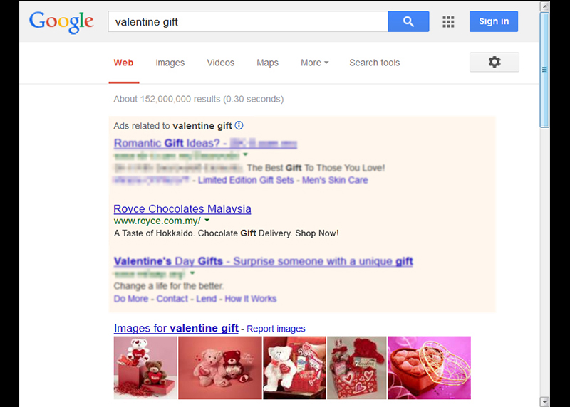
Task: Switch to the Images tab
Action: click(x=170, y=63)
